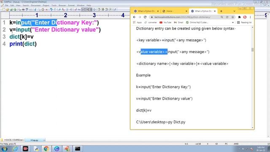The image size is (270, 152).
Task: Open the Window menu in EditPlus
Action: [81, 5]
